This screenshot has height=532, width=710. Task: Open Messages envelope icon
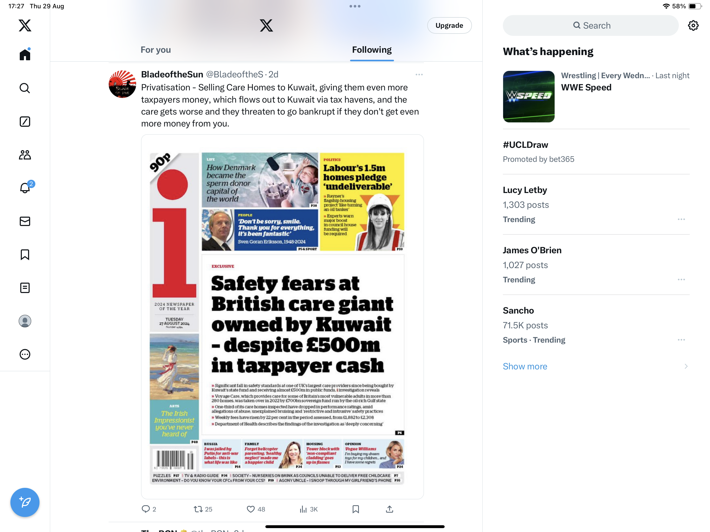coord(25,221)
